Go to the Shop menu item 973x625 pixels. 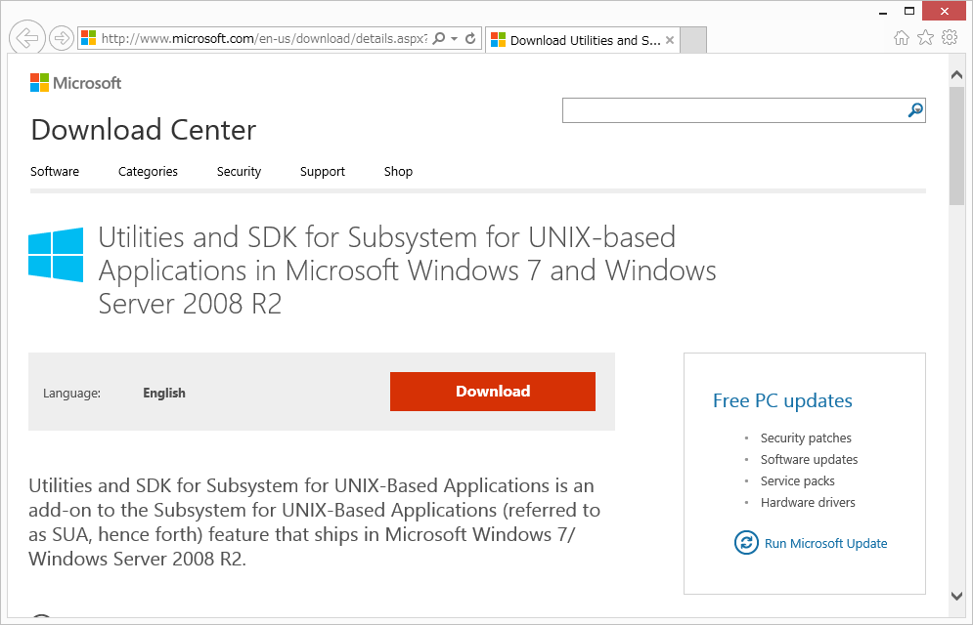398,172
